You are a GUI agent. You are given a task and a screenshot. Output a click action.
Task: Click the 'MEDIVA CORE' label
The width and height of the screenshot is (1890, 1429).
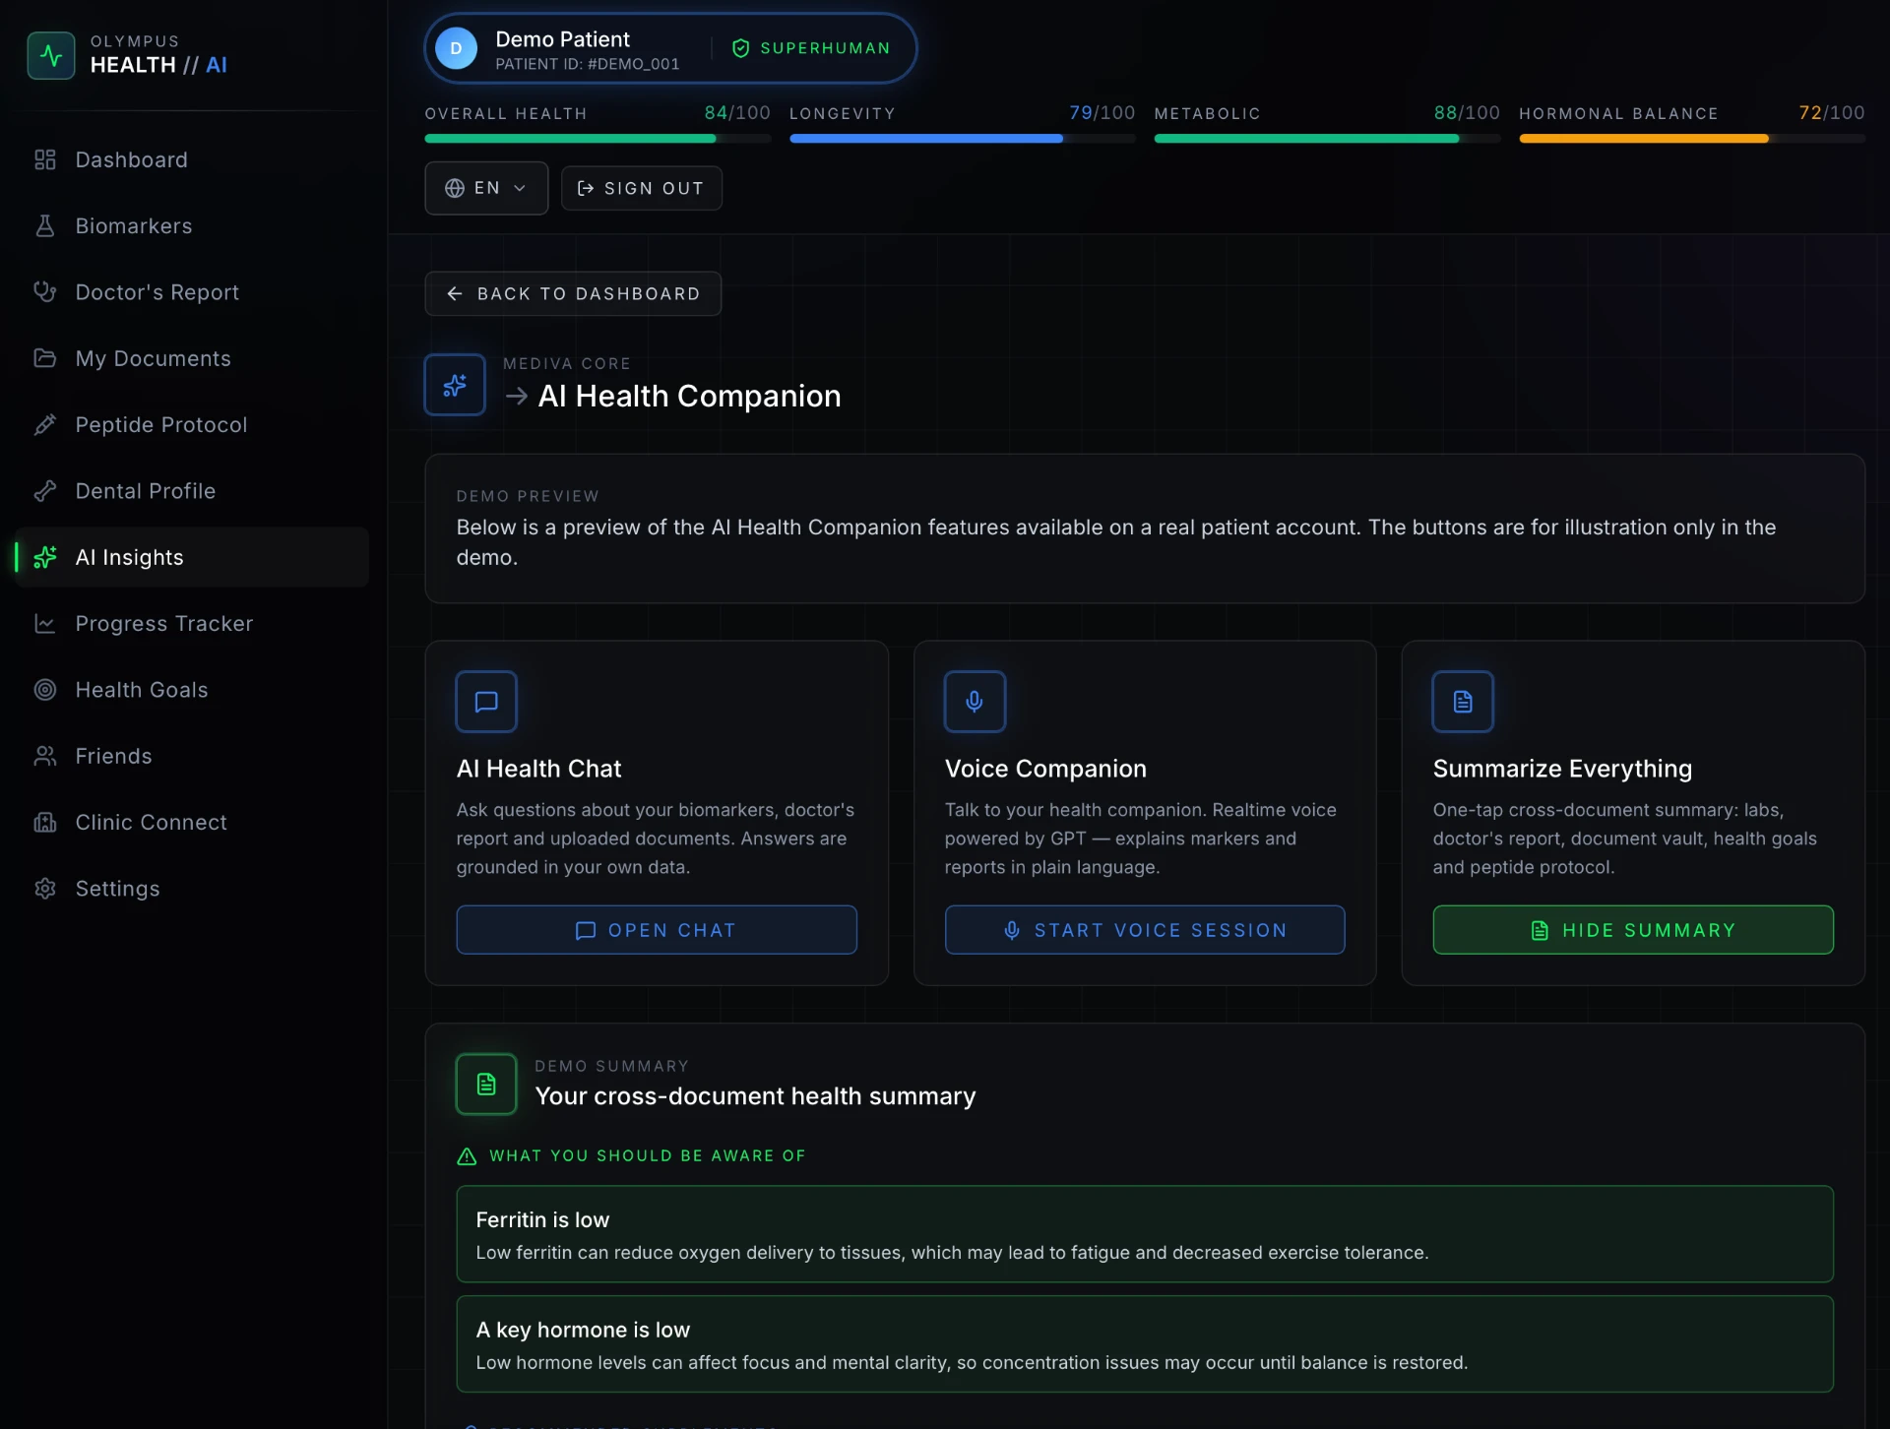tap(567, 364)
